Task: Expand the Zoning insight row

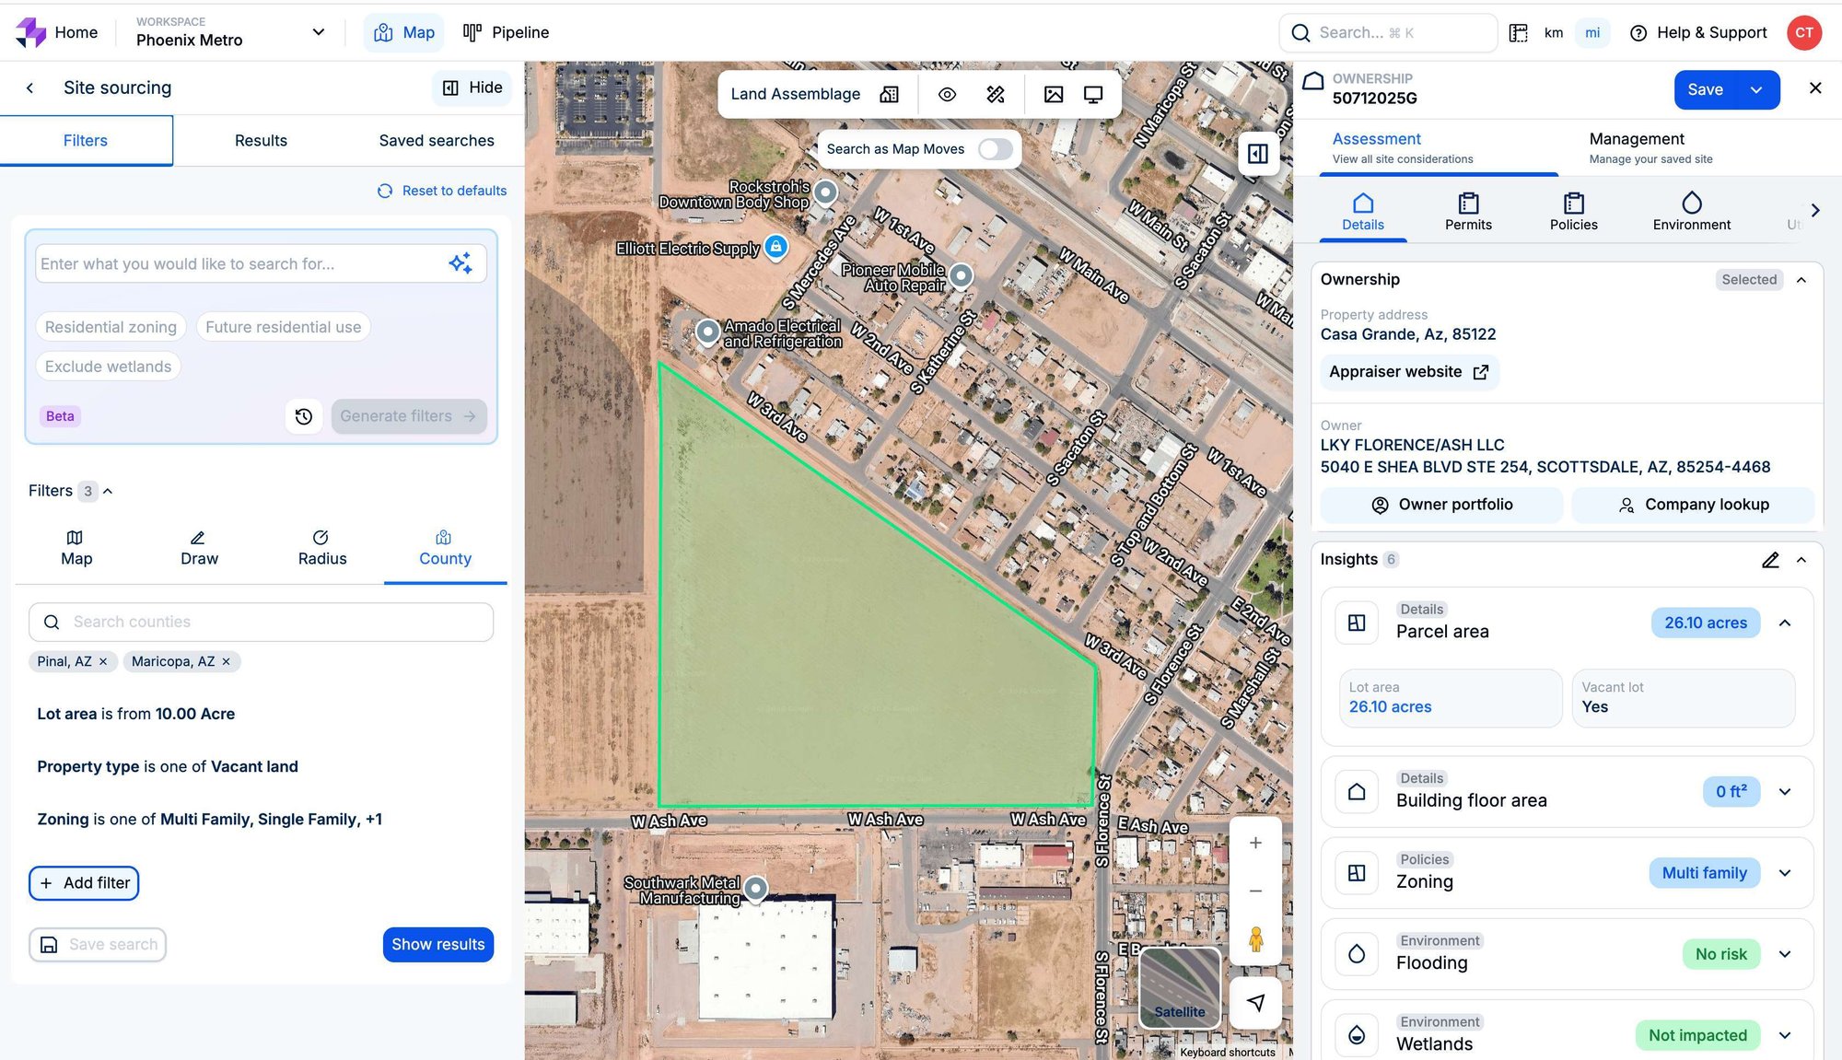Action: click(x=1785, y=873)
